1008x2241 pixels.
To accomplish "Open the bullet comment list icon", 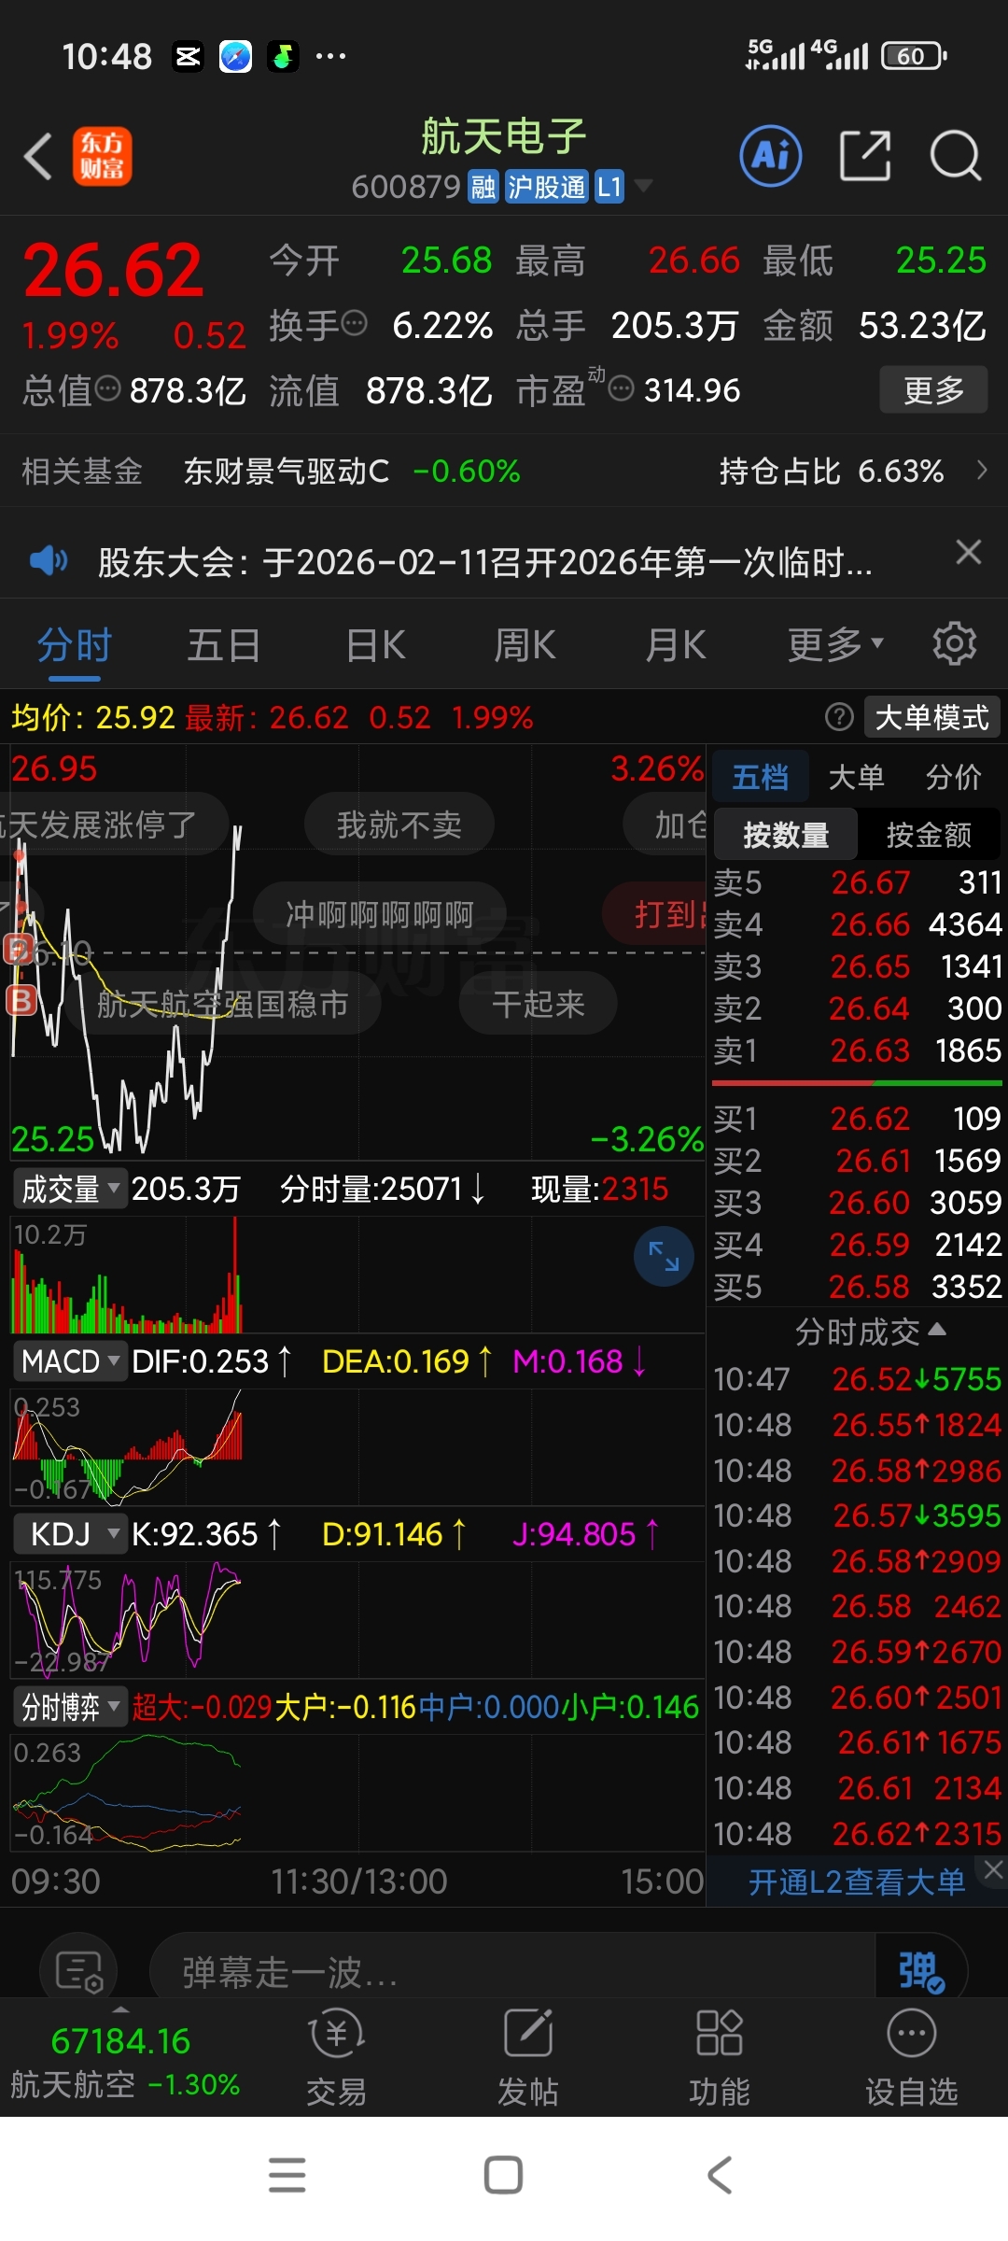I will tap(78, 1971).
